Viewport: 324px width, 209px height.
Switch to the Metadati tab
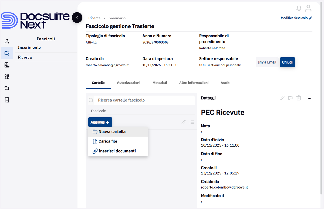point(160,83)
